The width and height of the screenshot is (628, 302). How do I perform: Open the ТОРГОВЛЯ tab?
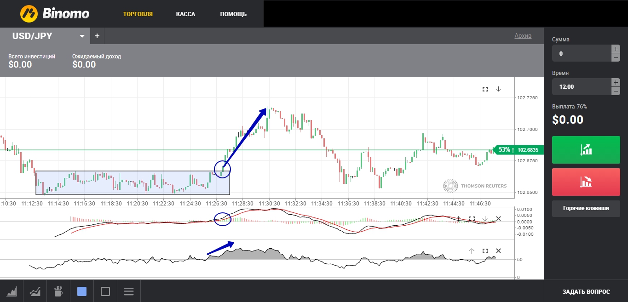click(x=138, y=14)
